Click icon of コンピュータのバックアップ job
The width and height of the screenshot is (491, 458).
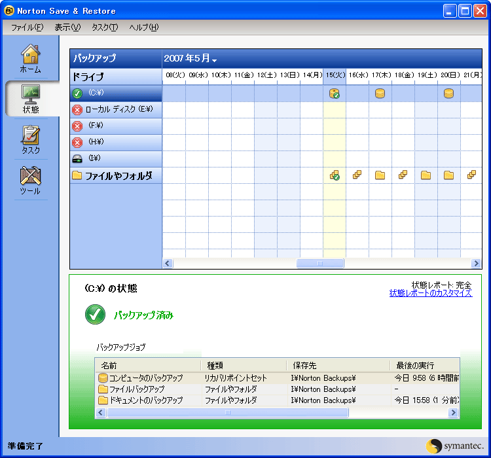(x=103, y=378)
